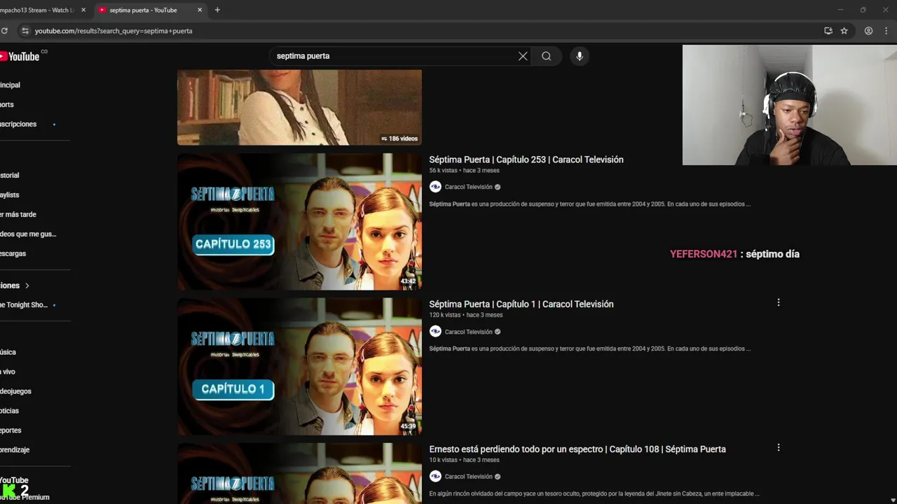
Task: Open the YouTube logo home link
Action: [20, 56]
